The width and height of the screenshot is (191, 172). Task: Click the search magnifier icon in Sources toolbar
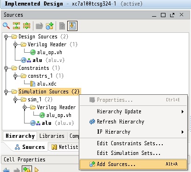6,26
